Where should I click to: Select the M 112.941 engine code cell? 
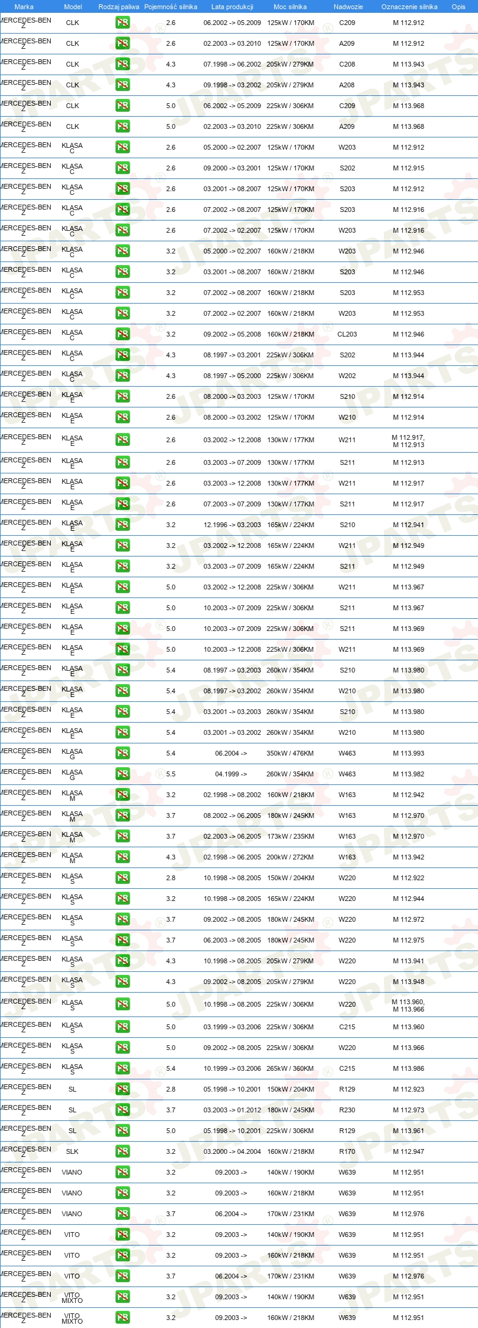tap(408, 525)
